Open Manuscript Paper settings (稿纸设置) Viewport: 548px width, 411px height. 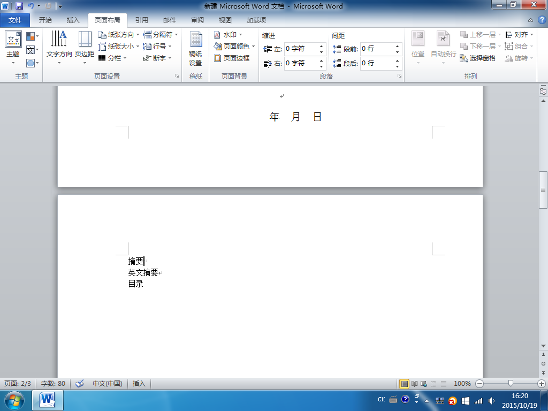(195, 49)
